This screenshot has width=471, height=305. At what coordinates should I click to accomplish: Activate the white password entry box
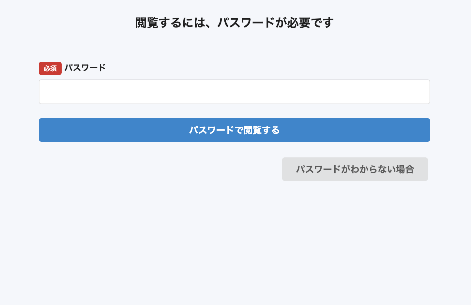click(234, 92)
